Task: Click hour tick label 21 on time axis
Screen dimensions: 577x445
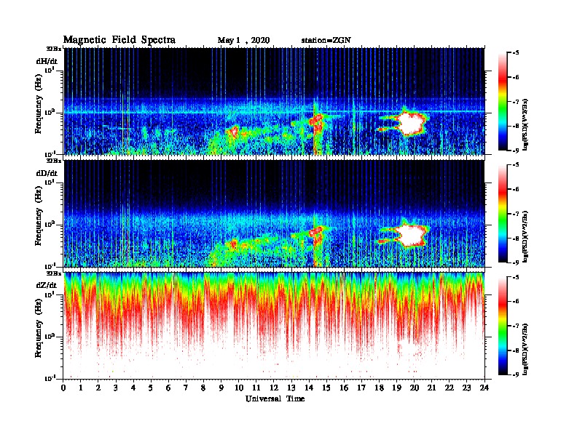Action: (x=431, y=388)
